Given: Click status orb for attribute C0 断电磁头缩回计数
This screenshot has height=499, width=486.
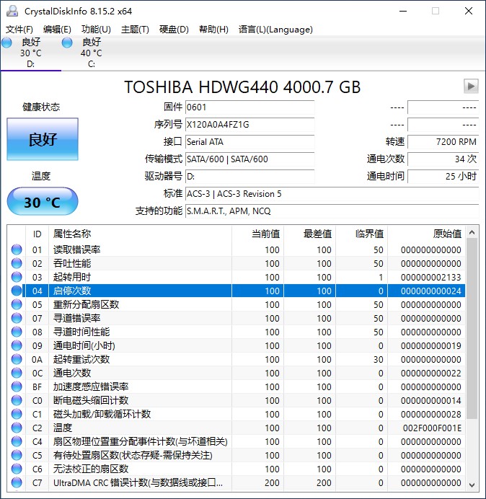Looking at the screenshot, I should (x=17, y=400).
